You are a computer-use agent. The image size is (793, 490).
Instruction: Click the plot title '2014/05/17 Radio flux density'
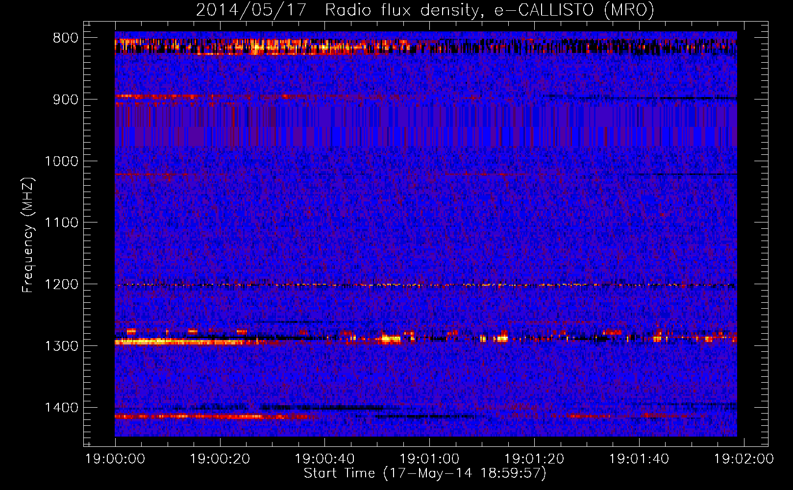click(x=425, y=10)
